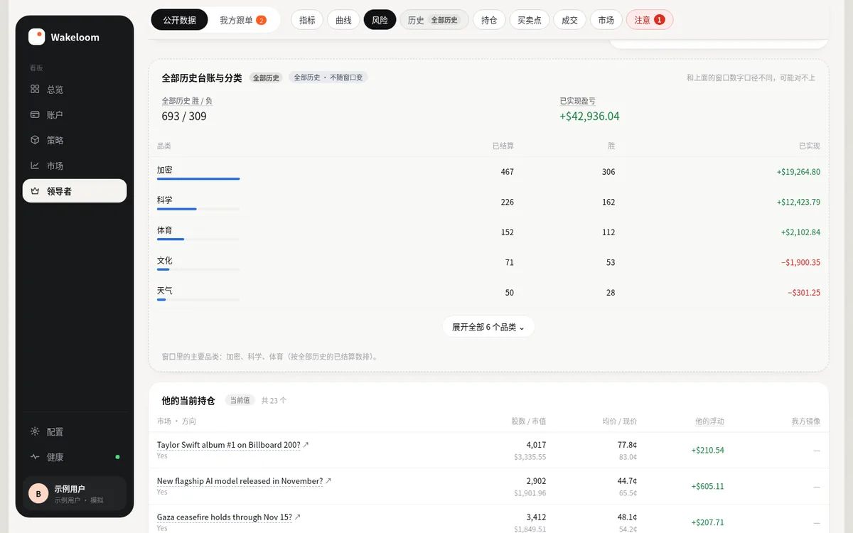Open the 买卖点 tab
The width and height of the screenshot is (853, 533).
(x=530, y=20)
